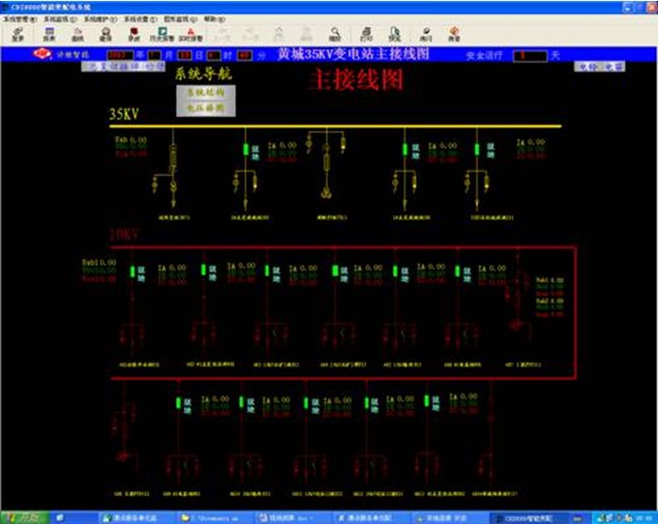Click the 登录 login toolbar icon
658x524 pixels.
[18, 34]
